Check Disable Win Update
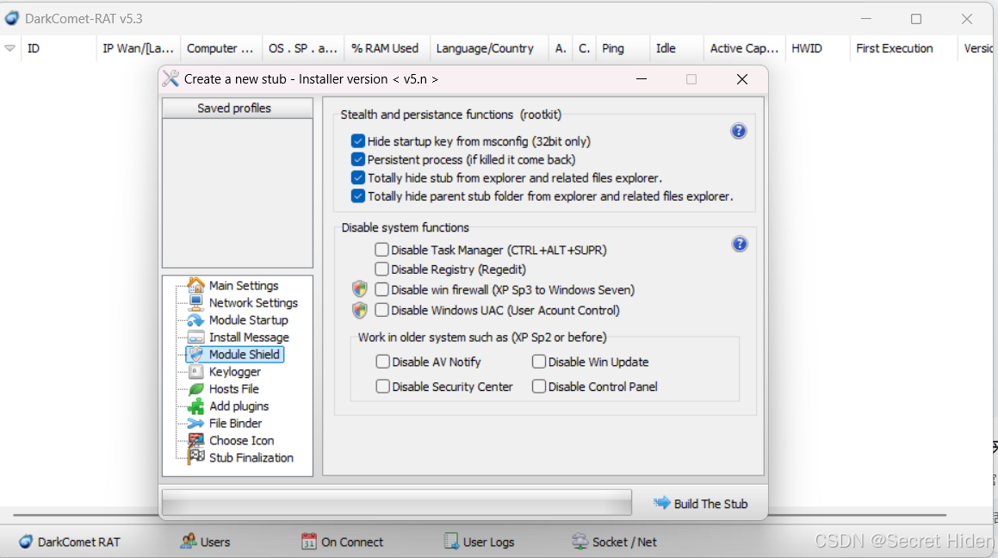 [x=538, y=362]
